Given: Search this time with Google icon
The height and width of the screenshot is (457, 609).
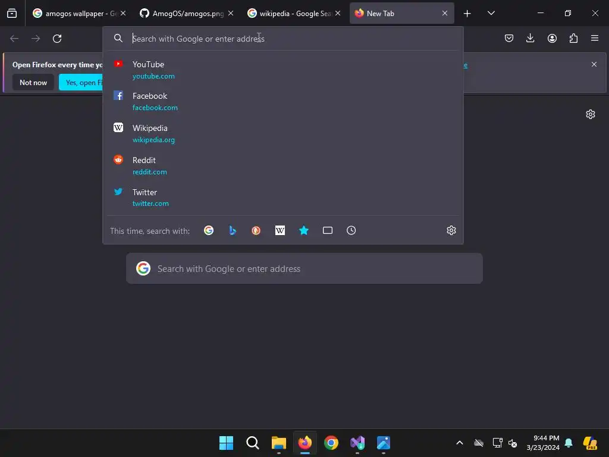Looking at the screenshot, I should tap(209, 230).
